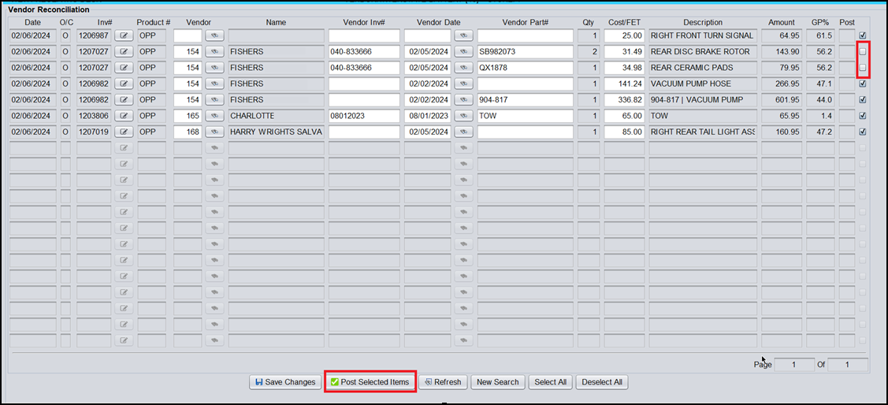Click the edit icon beside invoice 1206987
This screenshot has width=888, height=405.
[x=124, y=35]
